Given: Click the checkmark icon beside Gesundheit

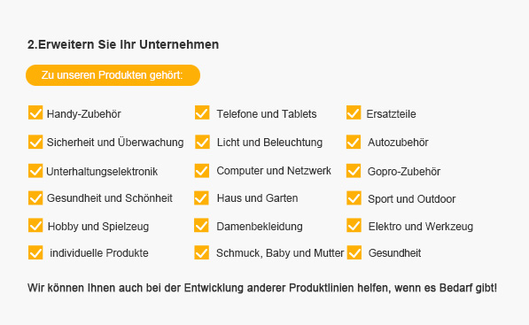Looking at the screenshot, I should tap(354, 252).
